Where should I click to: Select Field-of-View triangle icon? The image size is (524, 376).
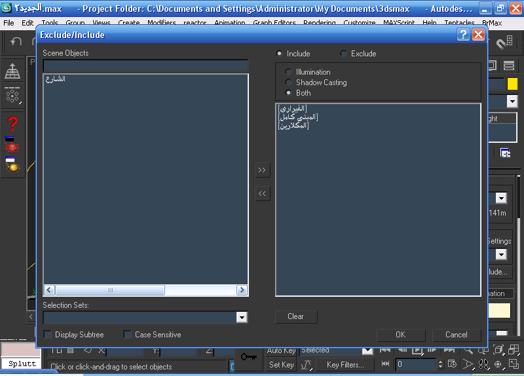[468, 364]
